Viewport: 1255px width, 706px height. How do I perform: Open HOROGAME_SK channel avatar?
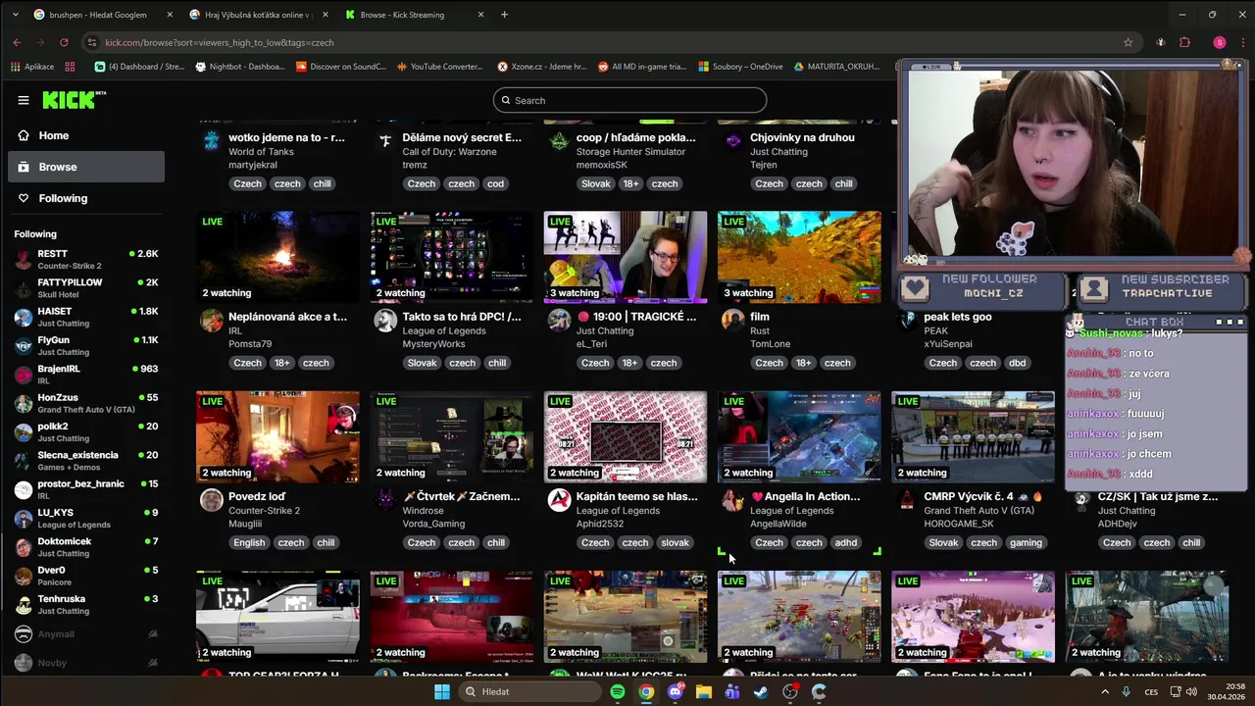(x=907, y=500)
